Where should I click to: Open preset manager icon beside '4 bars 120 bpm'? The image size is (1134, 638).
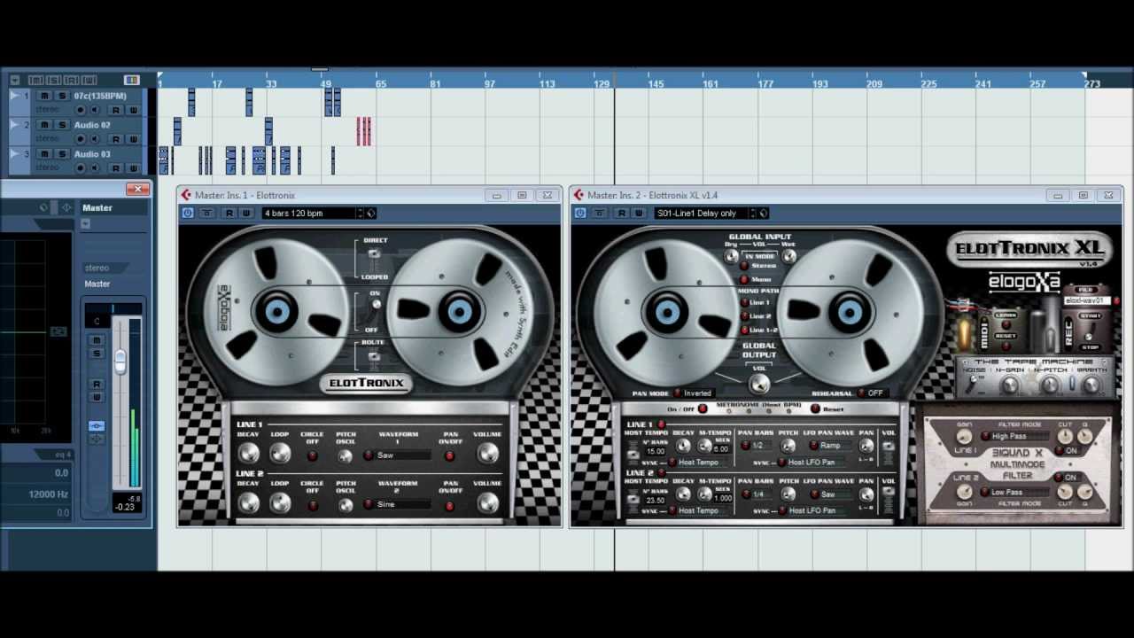click(x=371, y=213)
